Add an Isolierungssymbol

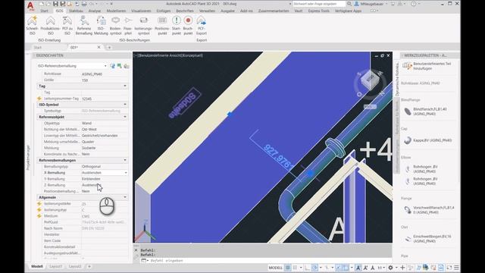(143, 25)
